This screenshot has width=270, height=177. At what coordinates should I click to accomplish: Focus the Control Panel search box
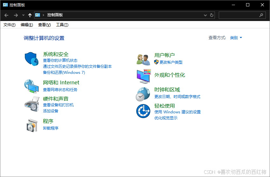tap(242, 15)
